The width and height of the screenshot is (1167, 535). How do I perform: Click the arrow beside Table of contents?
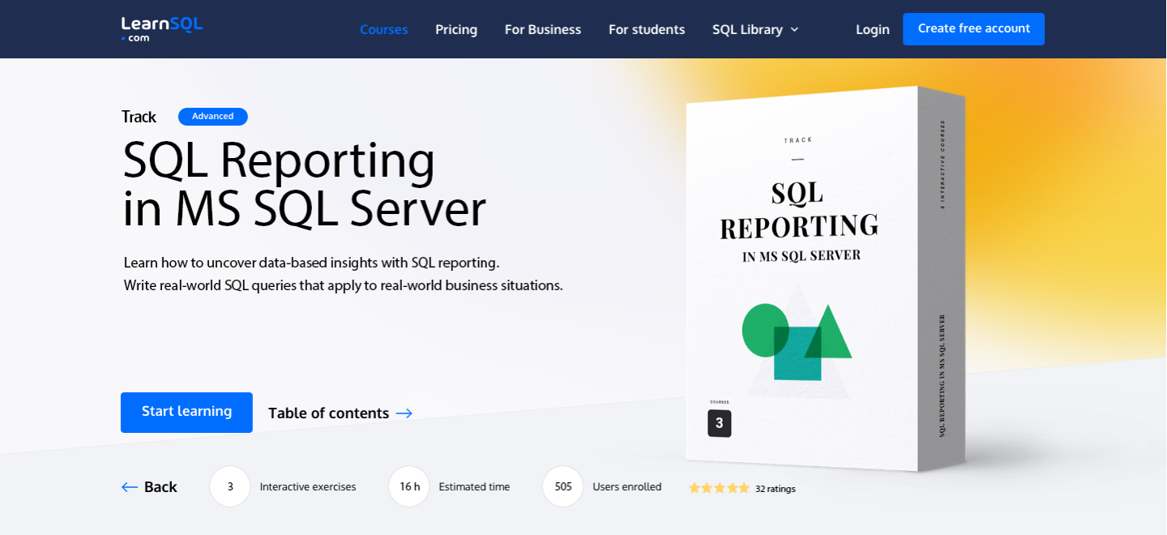404,413
